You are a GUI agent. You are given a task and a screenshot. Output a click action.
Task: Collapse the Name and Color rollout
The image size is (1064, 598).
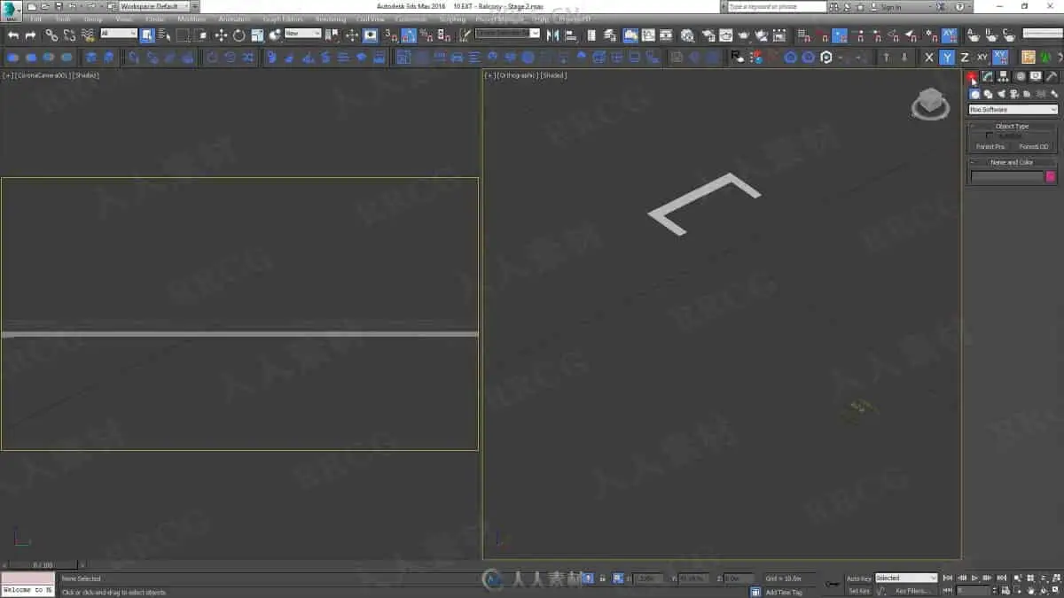pyautogui.click(x=1013, y=162)
